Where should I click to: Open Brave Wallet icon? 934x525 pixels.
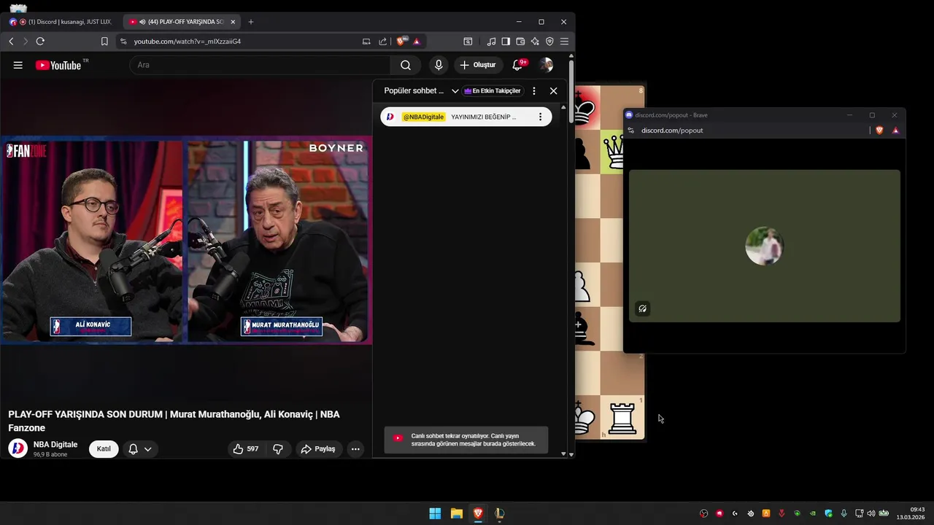520,42
